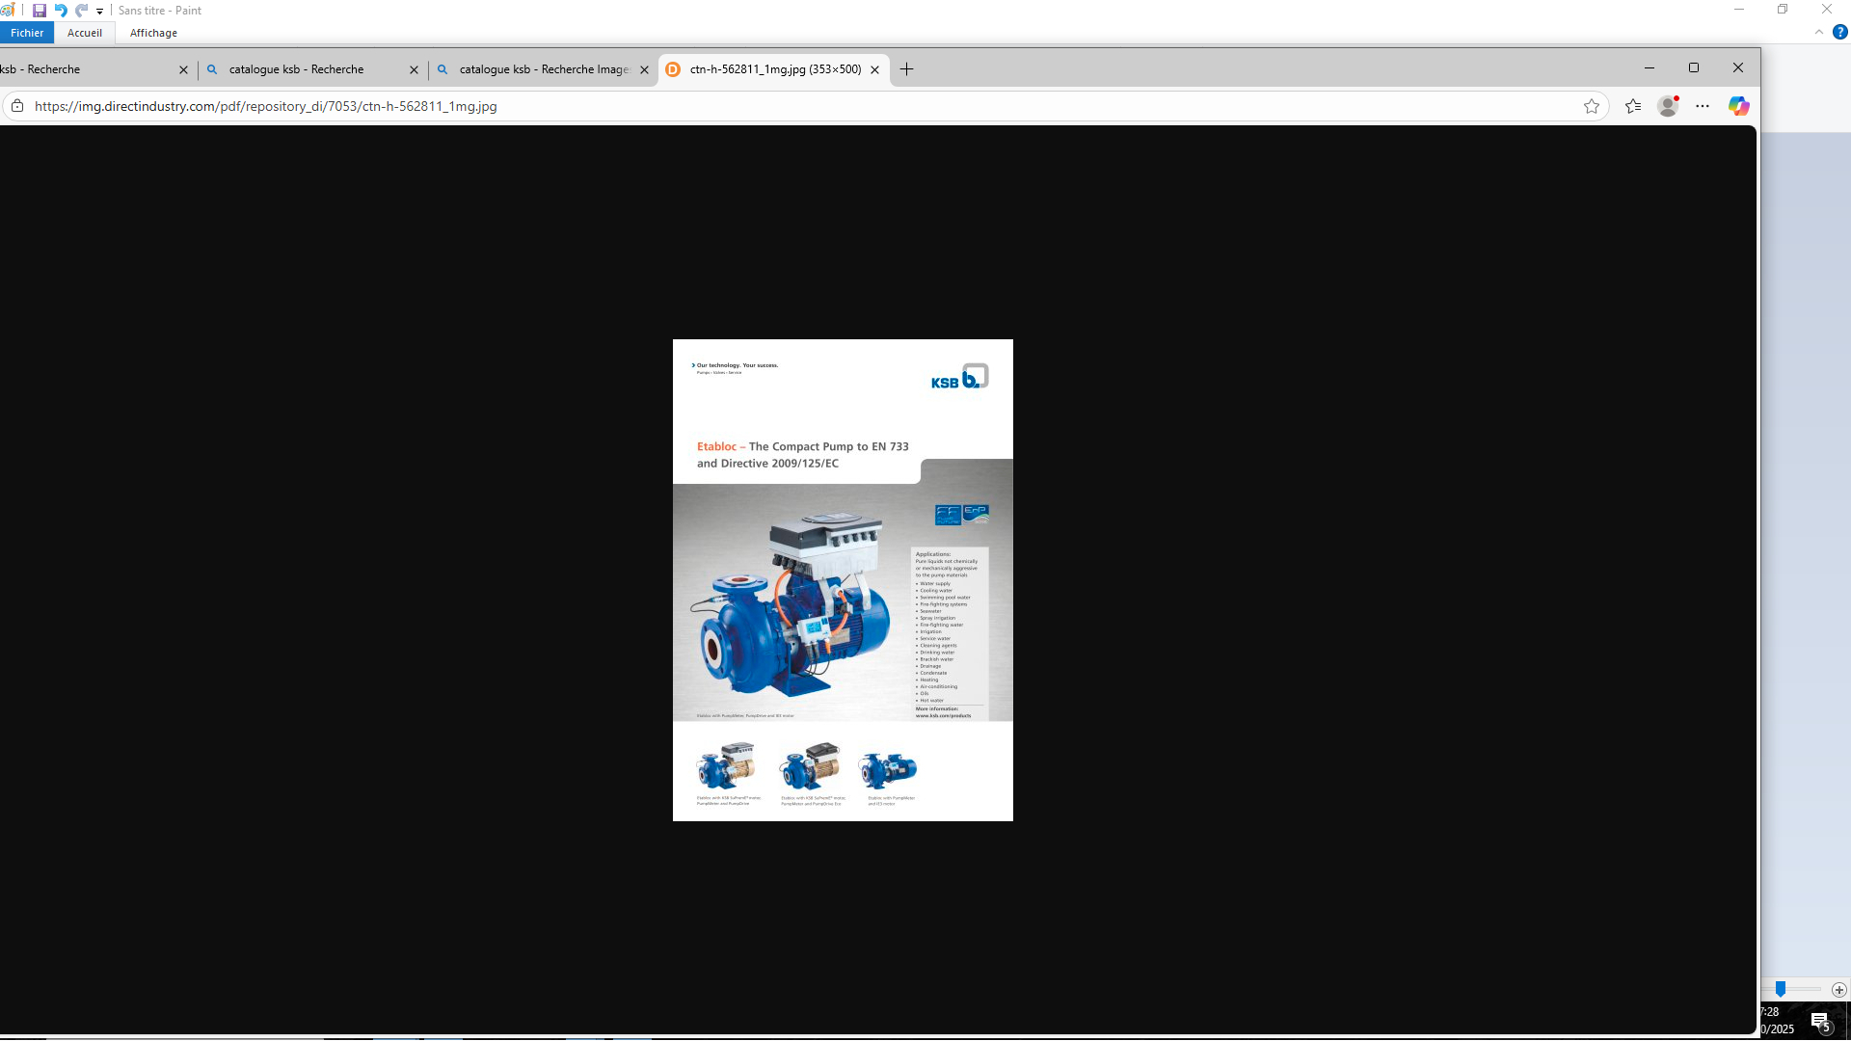Open the browser Settings and more menu
Screen dimensions: 1851x1041
[1703, 106]
